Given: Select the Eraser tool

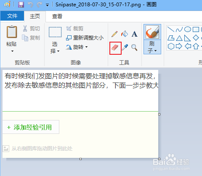Looking at the screenshot, I should (x=115, y=48).
